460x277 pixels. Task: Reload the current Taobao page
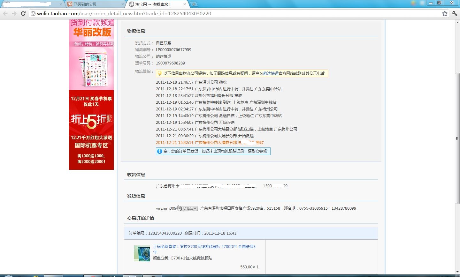[23, 13]
